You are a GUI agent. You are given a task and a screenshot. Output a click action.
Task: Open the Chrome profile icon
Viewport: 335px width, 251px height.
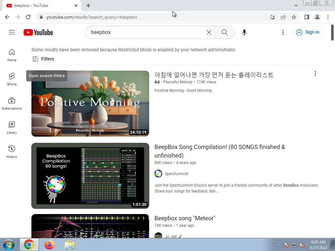click(317, 17)
